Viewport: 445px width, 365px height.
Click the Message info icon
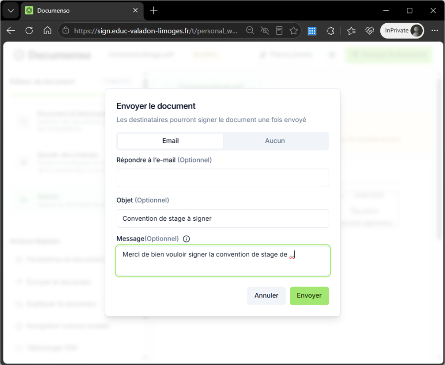point(186,239)
